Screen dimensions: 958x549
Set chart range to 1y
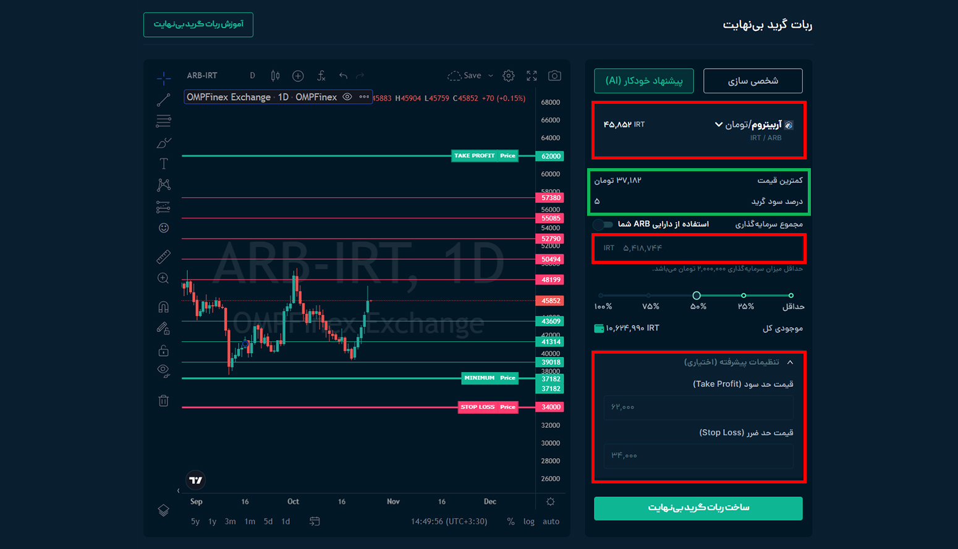(212, 521)
